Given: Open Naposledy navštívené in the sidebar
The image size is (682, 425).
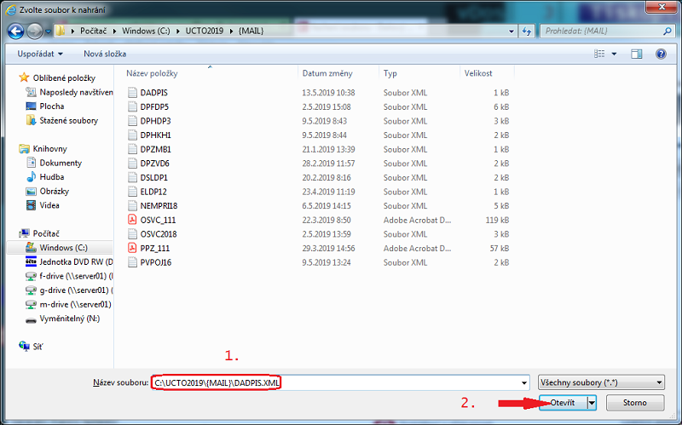Looking at the screenshot, I should point(76,92).
